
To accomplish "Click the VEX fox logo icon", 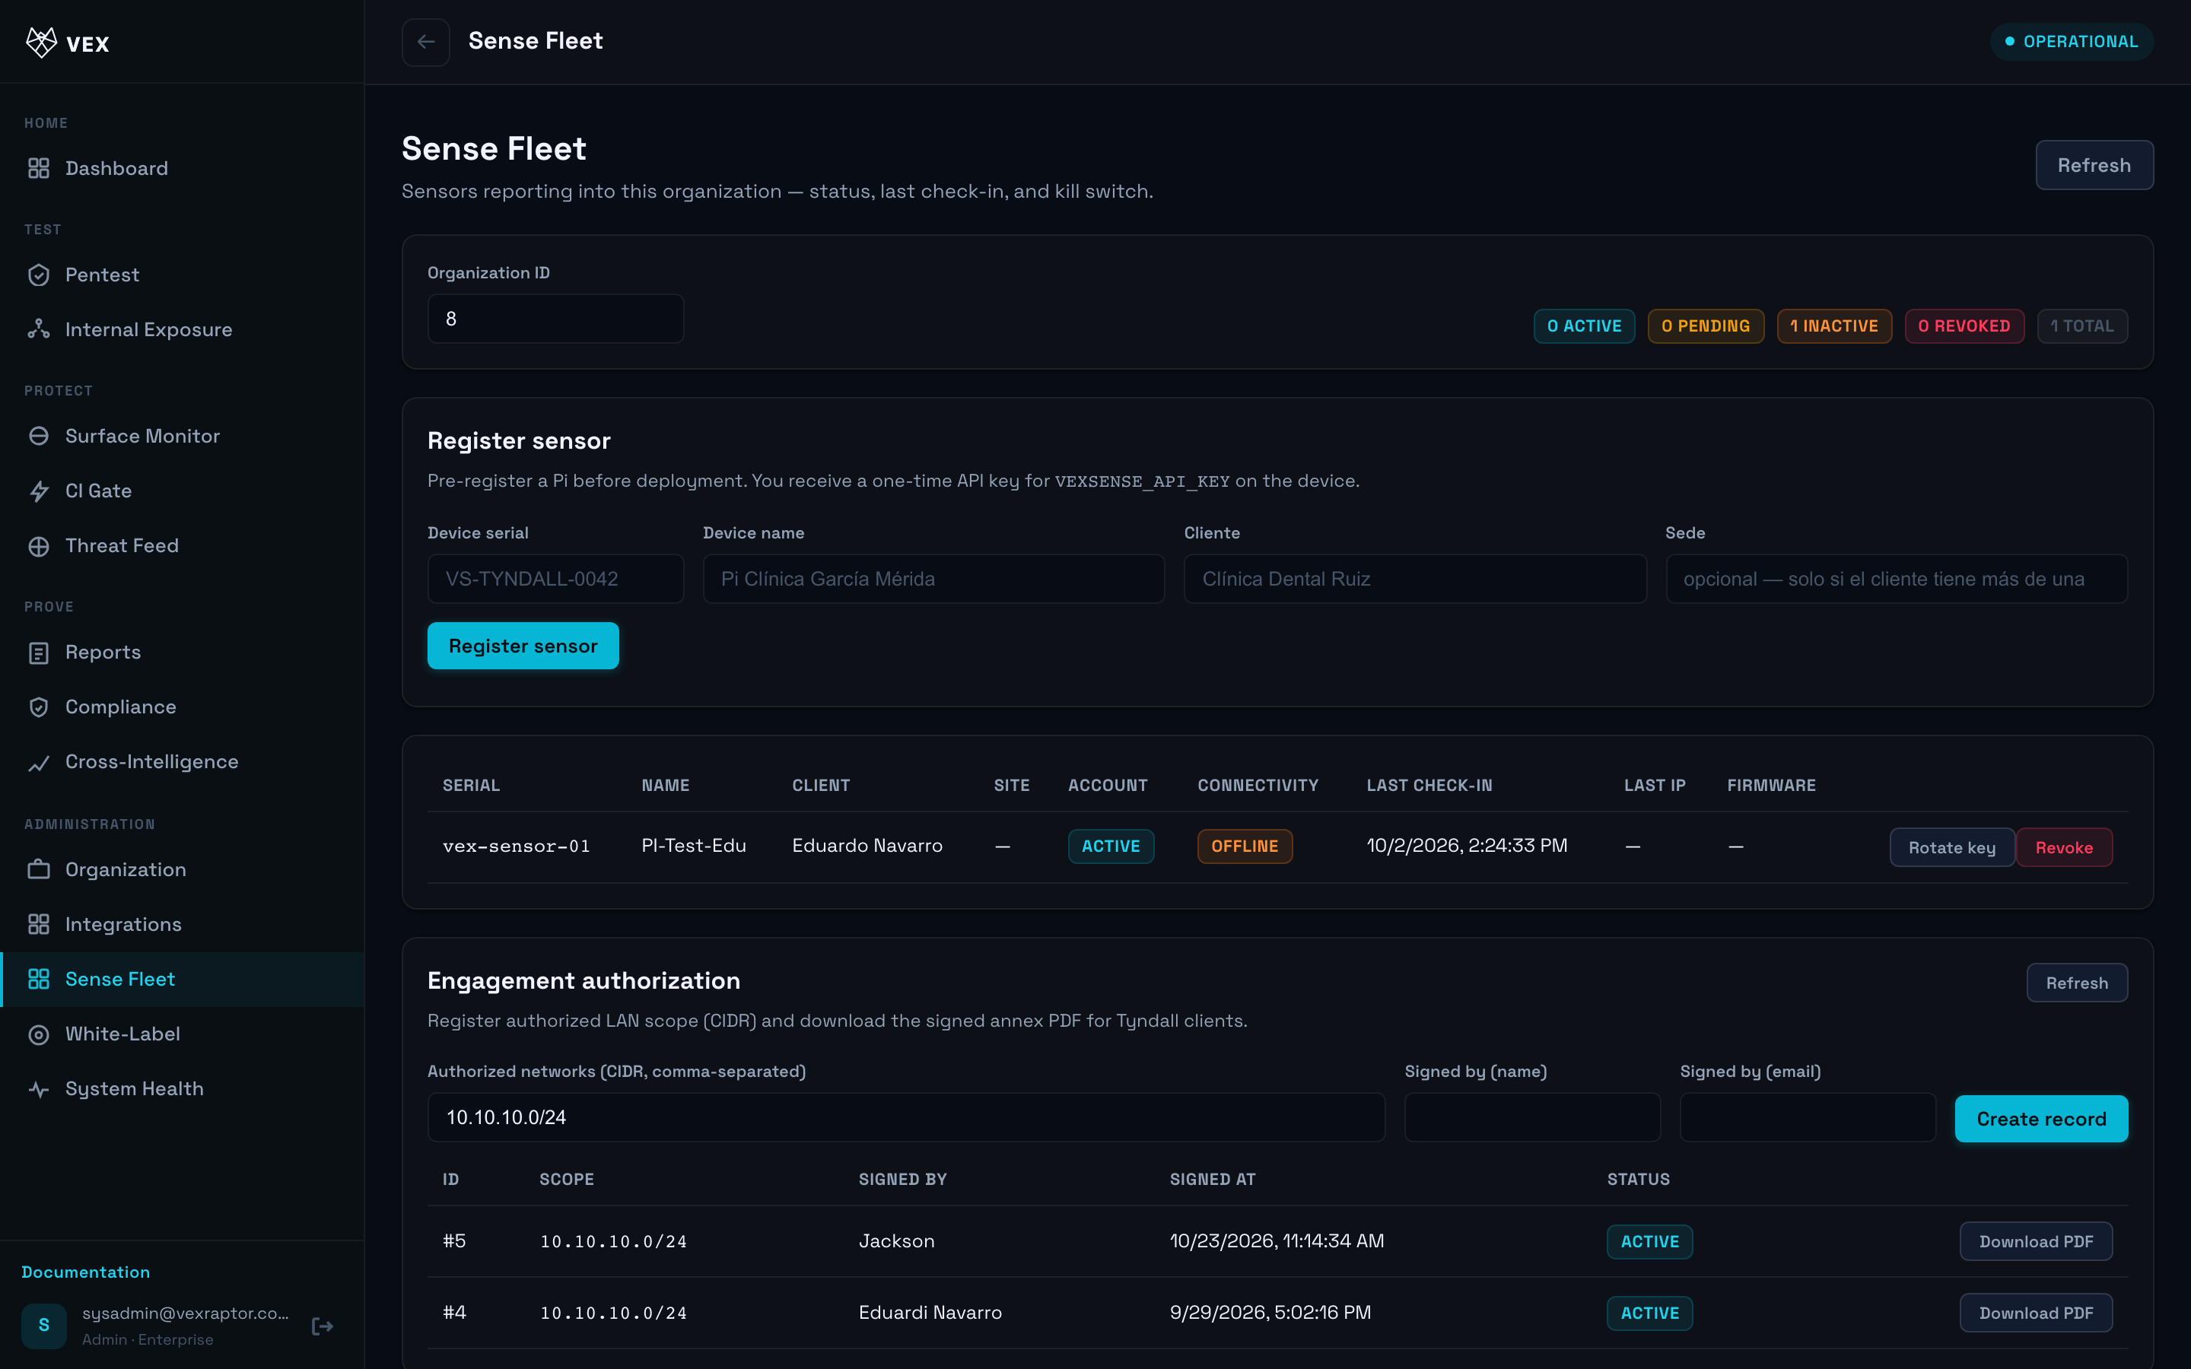I will pos(41,42).
